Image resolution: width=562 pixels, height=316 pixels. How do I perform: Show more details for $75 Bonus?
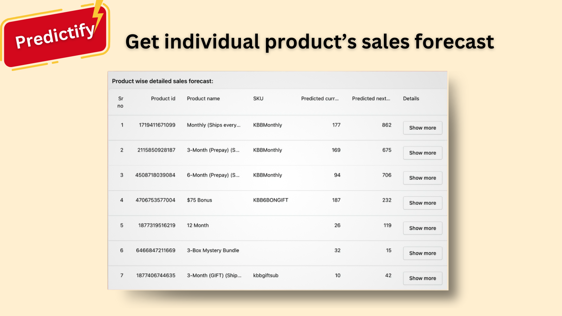423,203
